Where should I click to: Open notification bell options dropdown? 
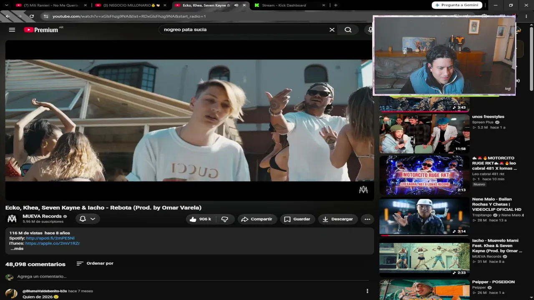(88, 219)
